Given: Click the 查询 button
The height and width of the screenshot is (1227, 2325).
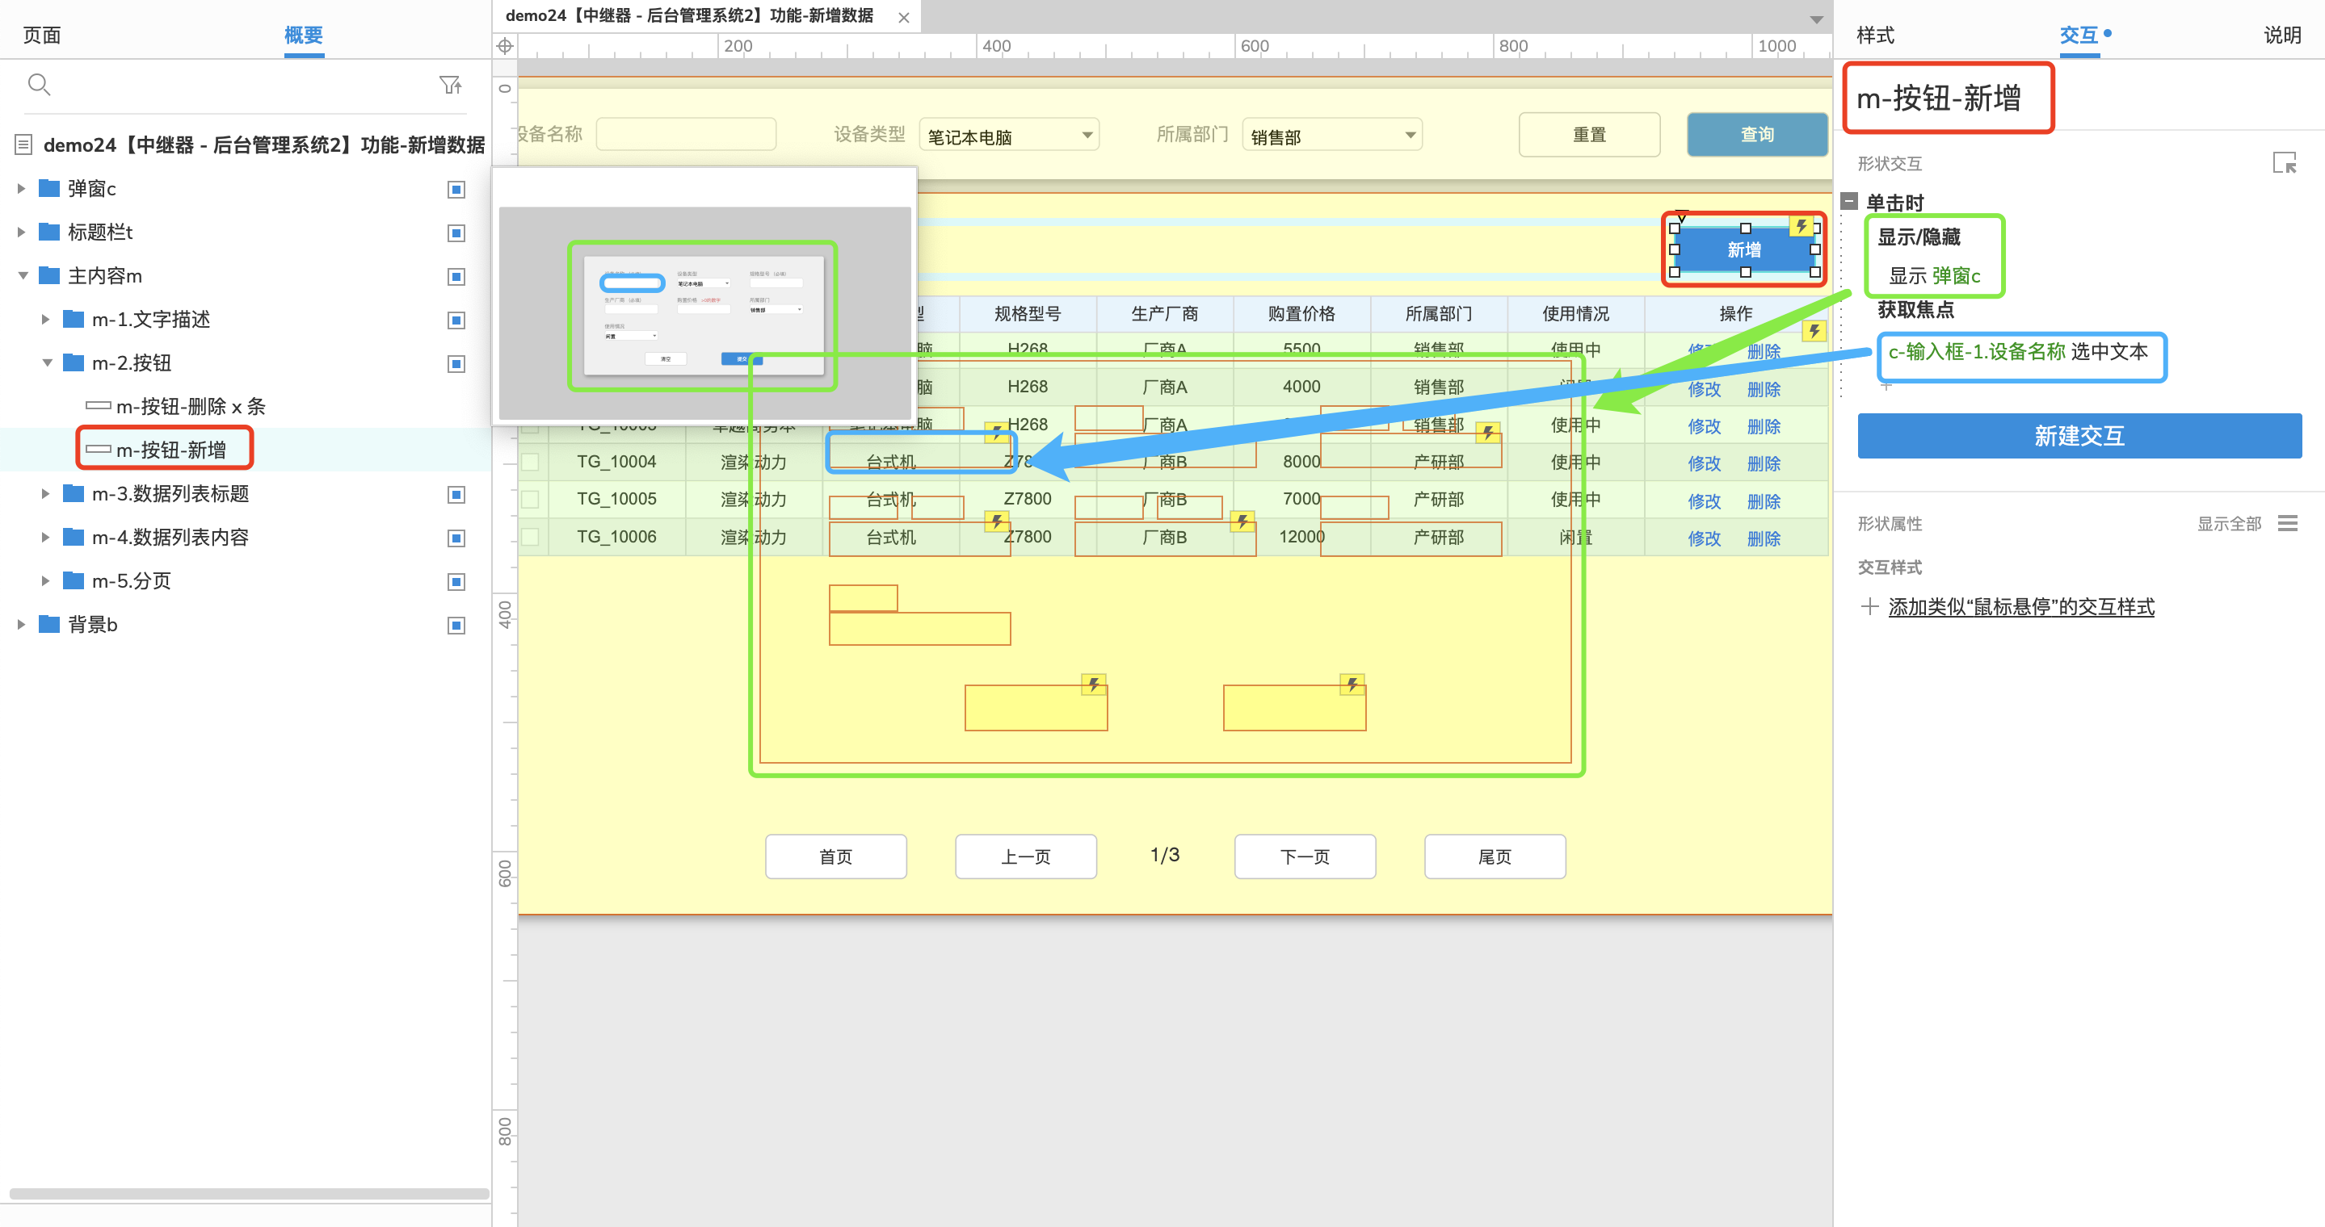Looking at the screenshot, I should point(1757,134).
